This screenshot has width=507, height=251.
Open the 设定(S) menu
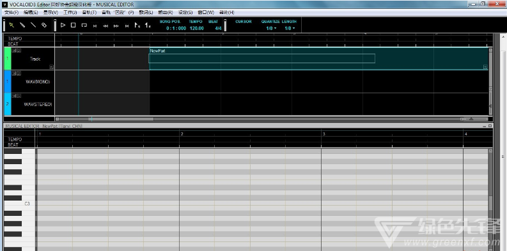coord(185,12)
